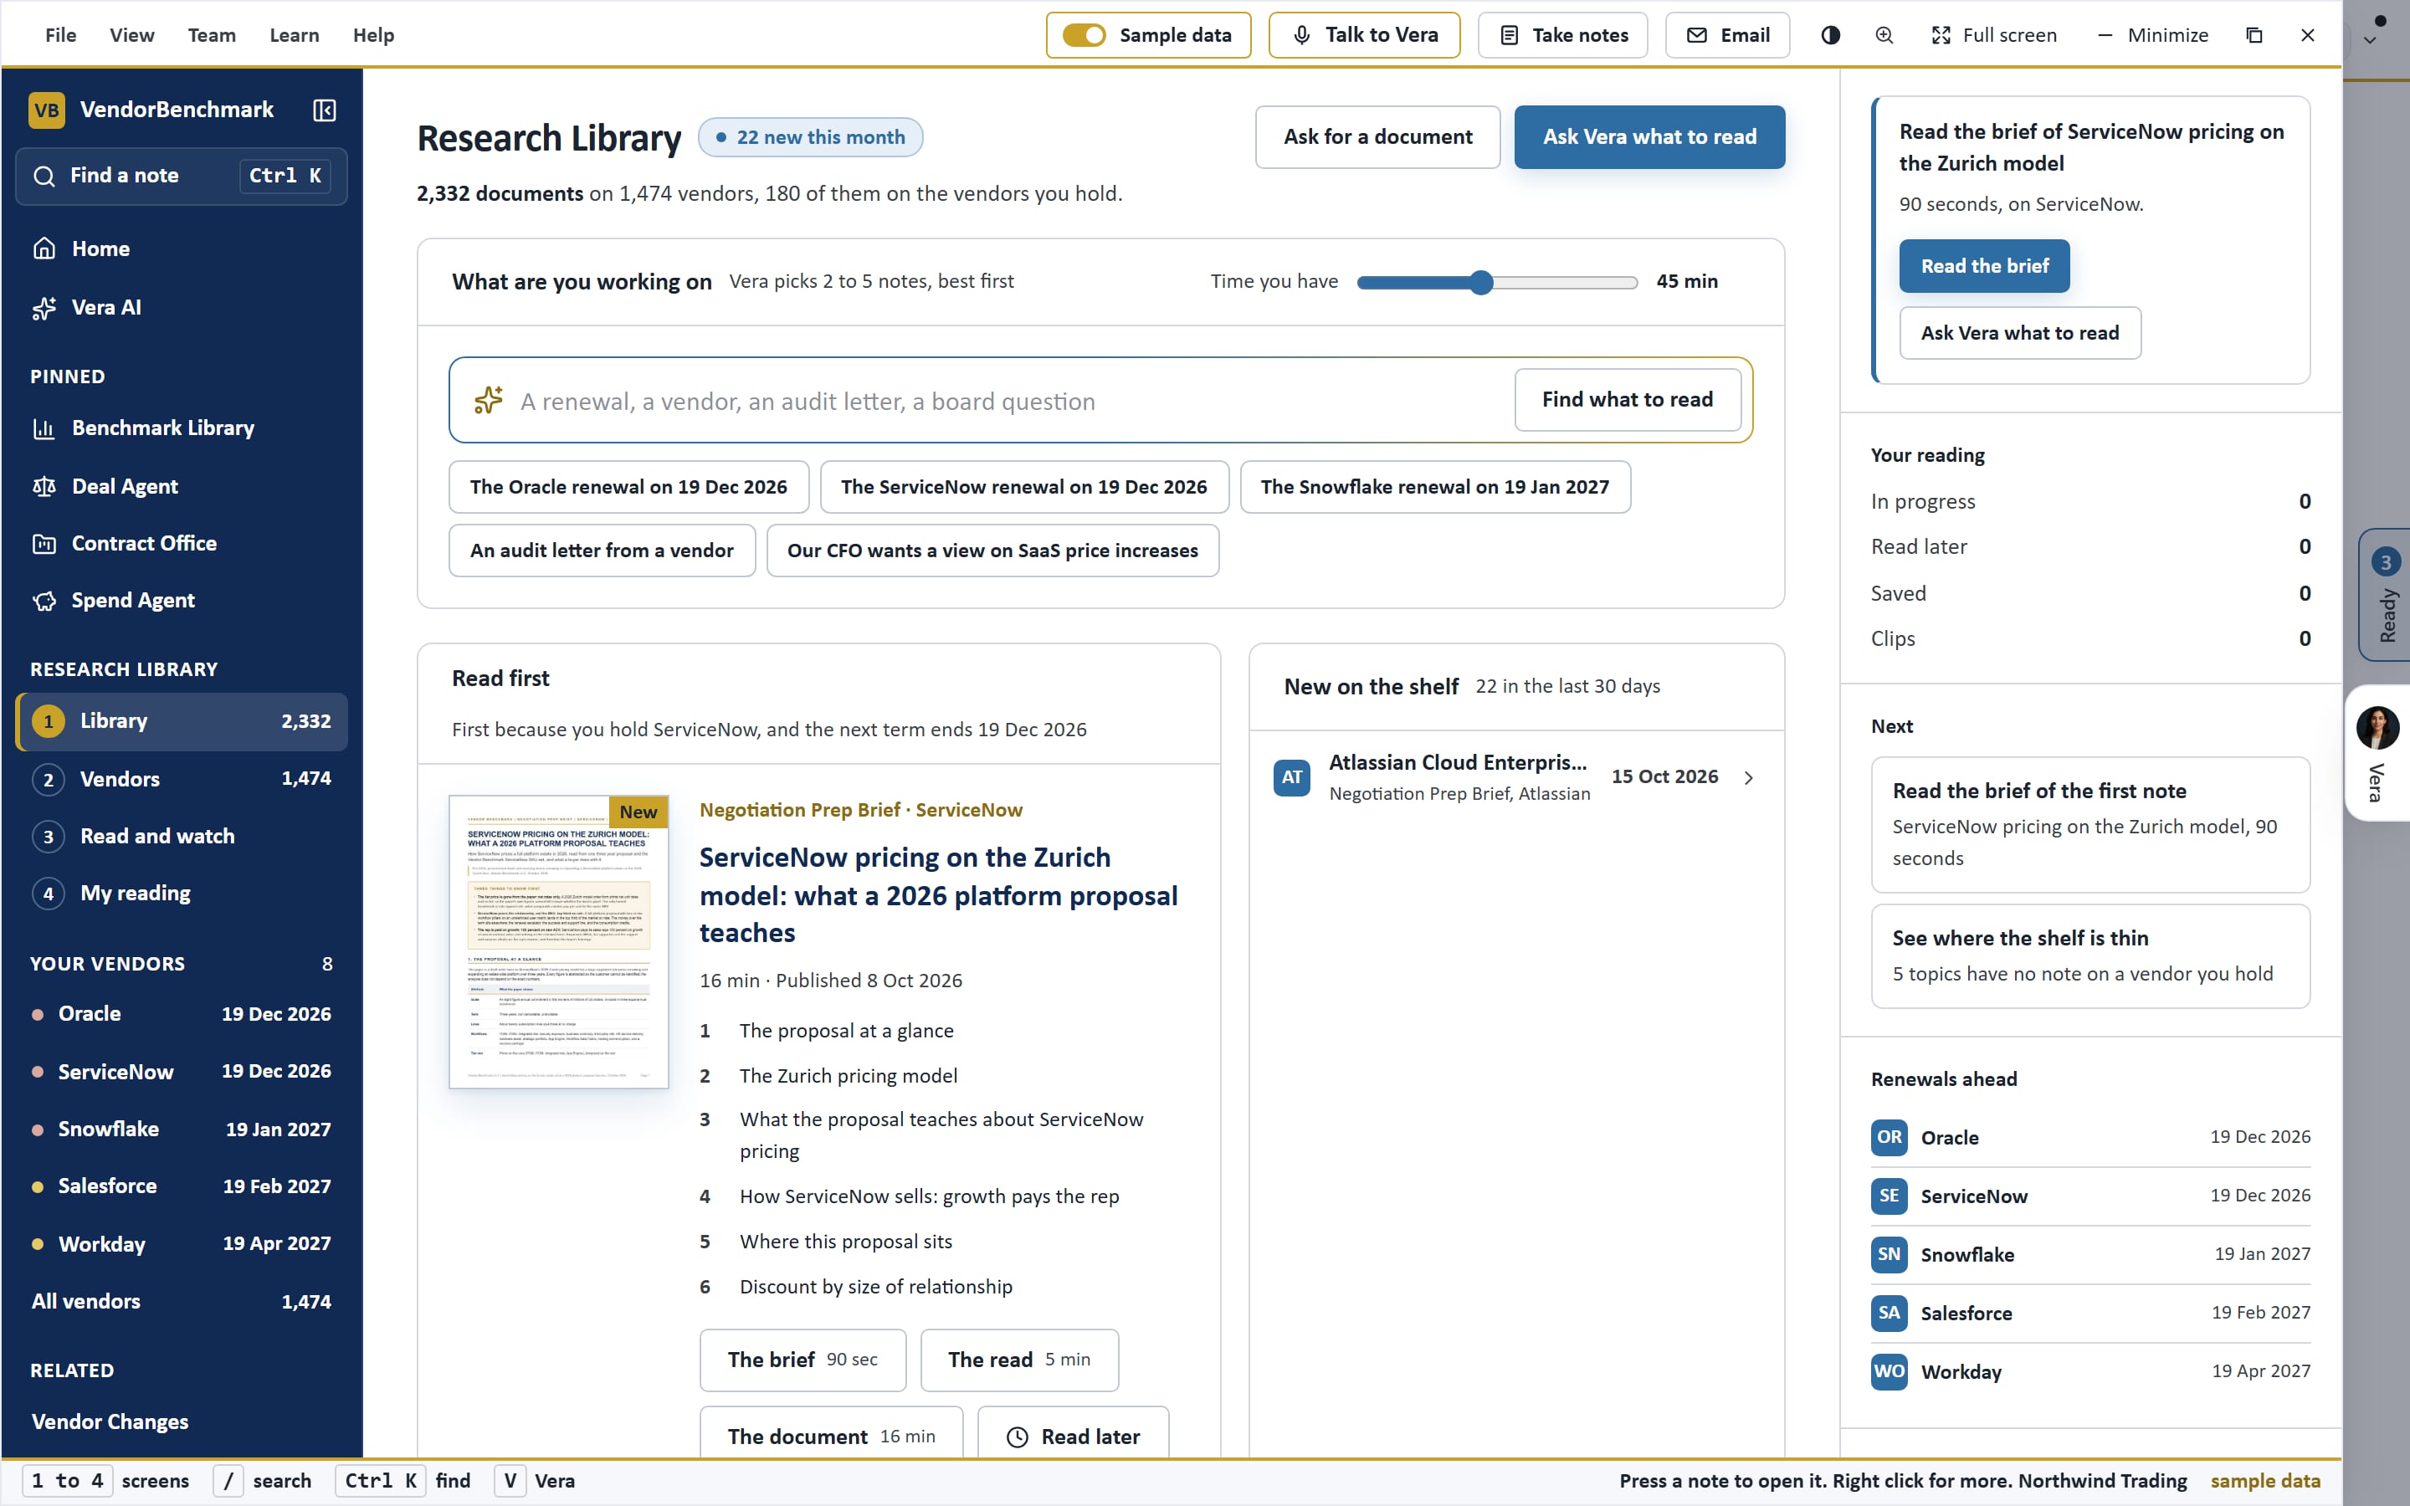The height and width of the screenshot is (1506, 2410).
Task: Open Contract Office in the sidebar
Action: pyautogui.click(x=182, y=543)
